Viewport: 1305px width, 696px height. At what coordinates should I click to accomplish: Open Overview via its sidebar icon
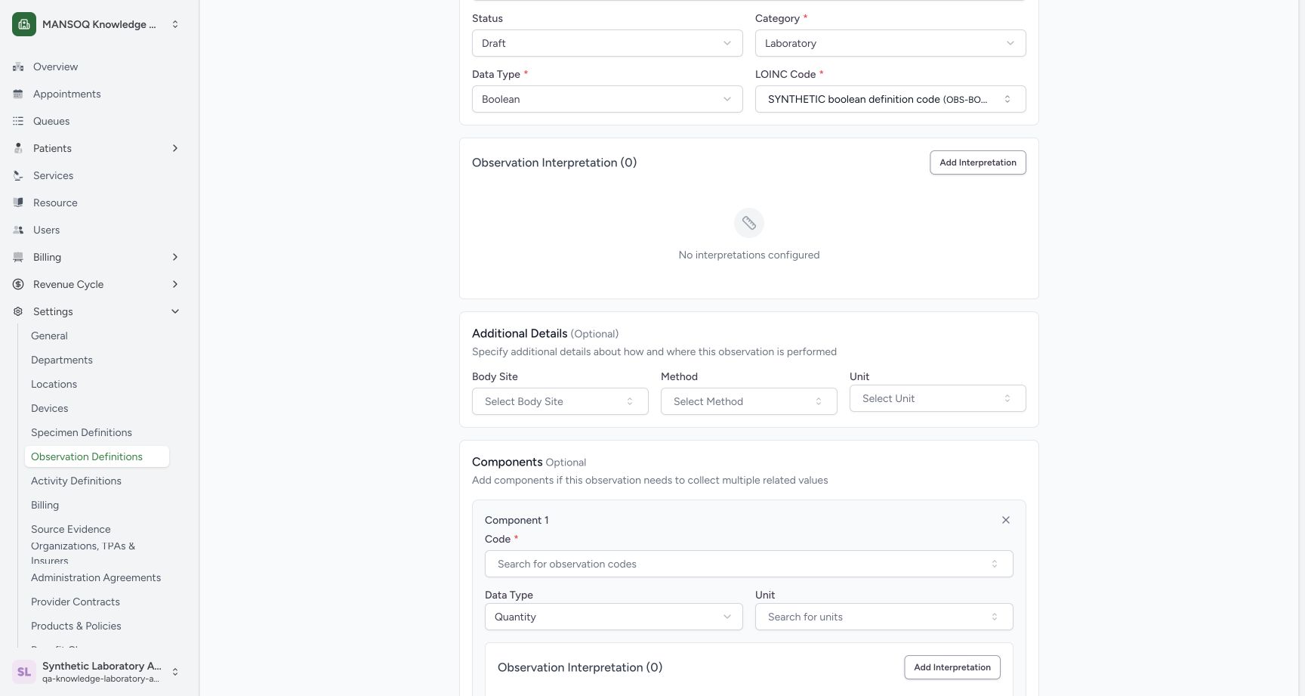coord(18,67)
